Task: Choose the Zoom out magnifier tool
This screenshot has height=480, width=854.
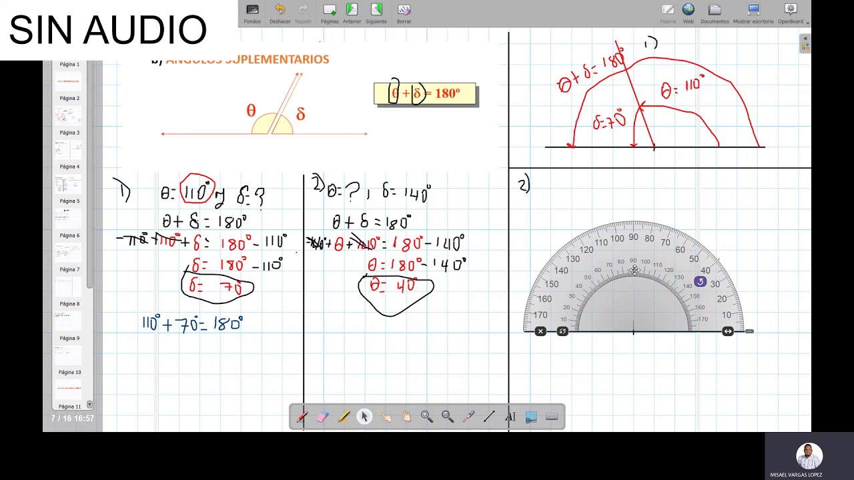Action: click(448, 417)
